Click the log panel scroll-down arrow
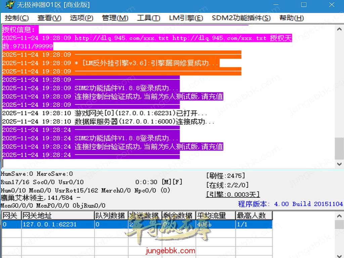Viewport: 344px width, 258px height. (x=340, y=164)
